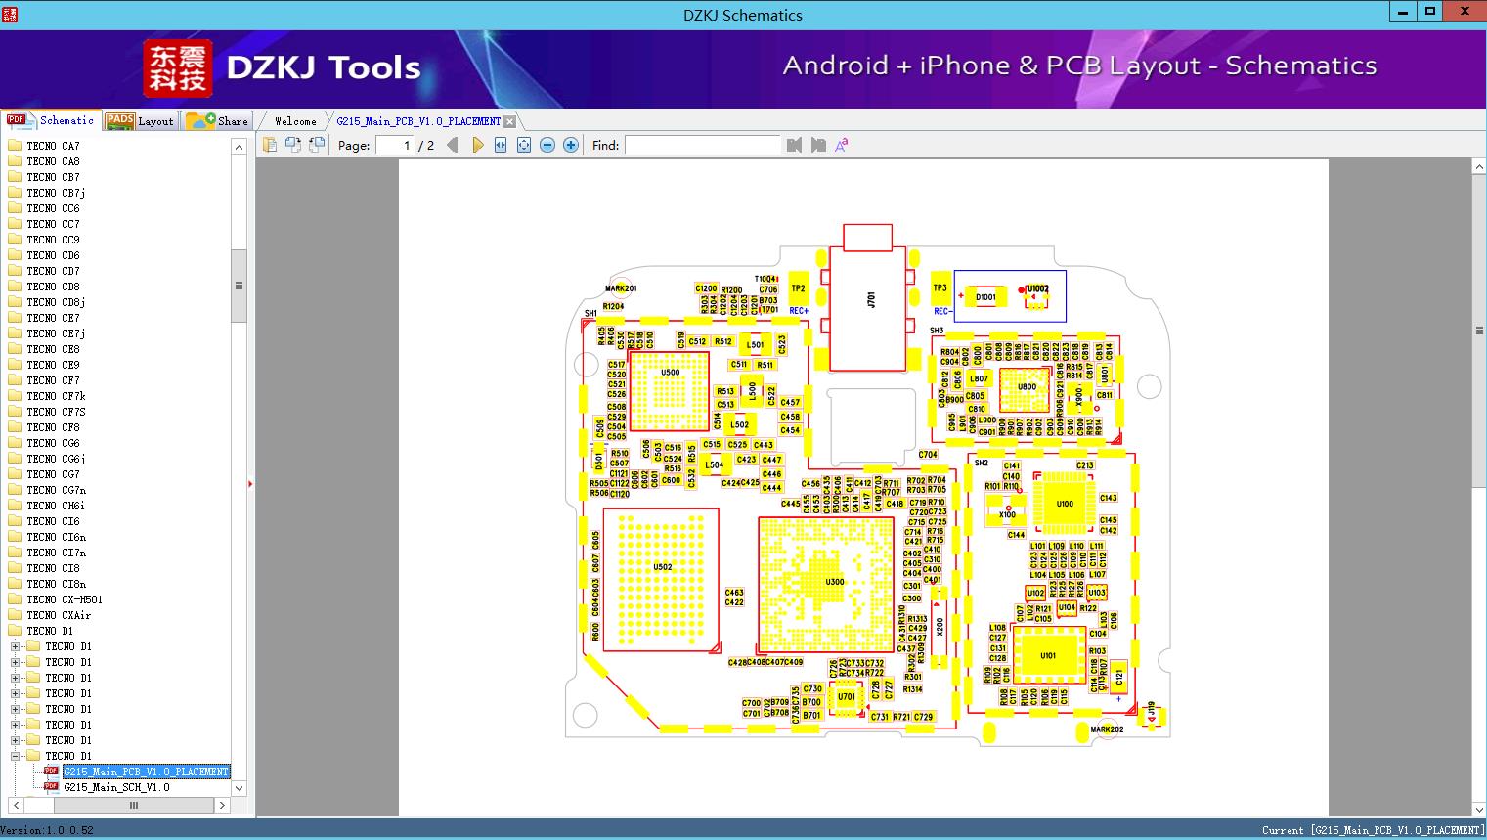
Task: Collapse the sidebar with the red splitter arrow
Action: click(250, 484)
